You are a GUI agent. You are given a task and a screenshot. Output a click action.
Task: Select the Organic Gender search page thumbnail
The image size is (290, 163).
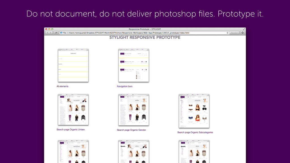click(134, 110)
